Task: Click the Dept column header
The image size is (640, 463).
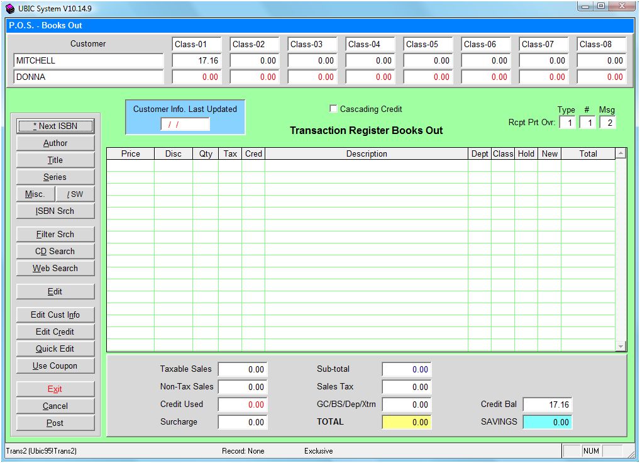Action: click(480, 153)
